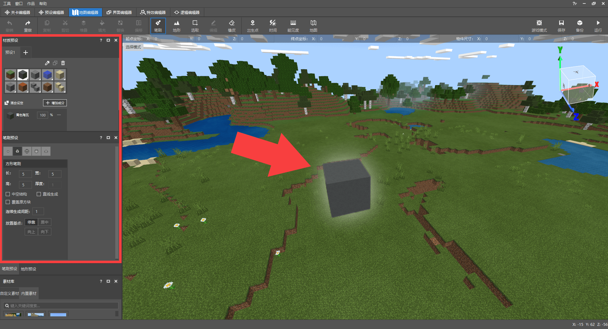Undo with the 撤销 button
608x329 pixels.
tap(9, 26)
